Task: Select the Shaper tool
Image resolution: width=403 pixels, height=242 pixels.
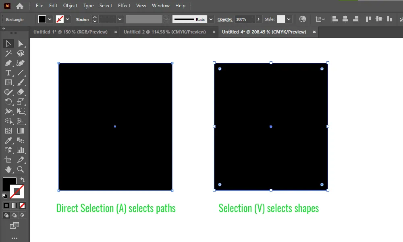Action: (8, 92)
